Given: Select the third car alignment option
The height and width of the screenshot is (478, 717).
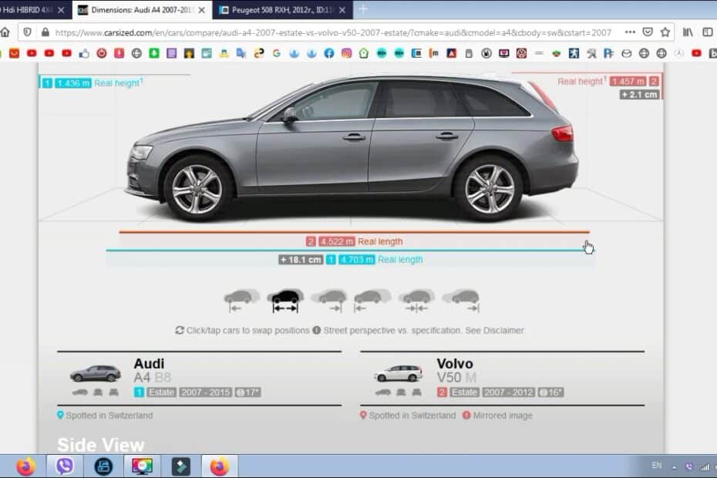Looking at the screenshot, I should coord(329,300).
